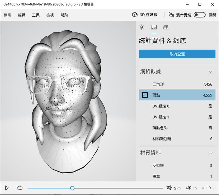Click the running figure animation icon
The width and height of the screenshot is (219, 195).
(x=169, y=188)
